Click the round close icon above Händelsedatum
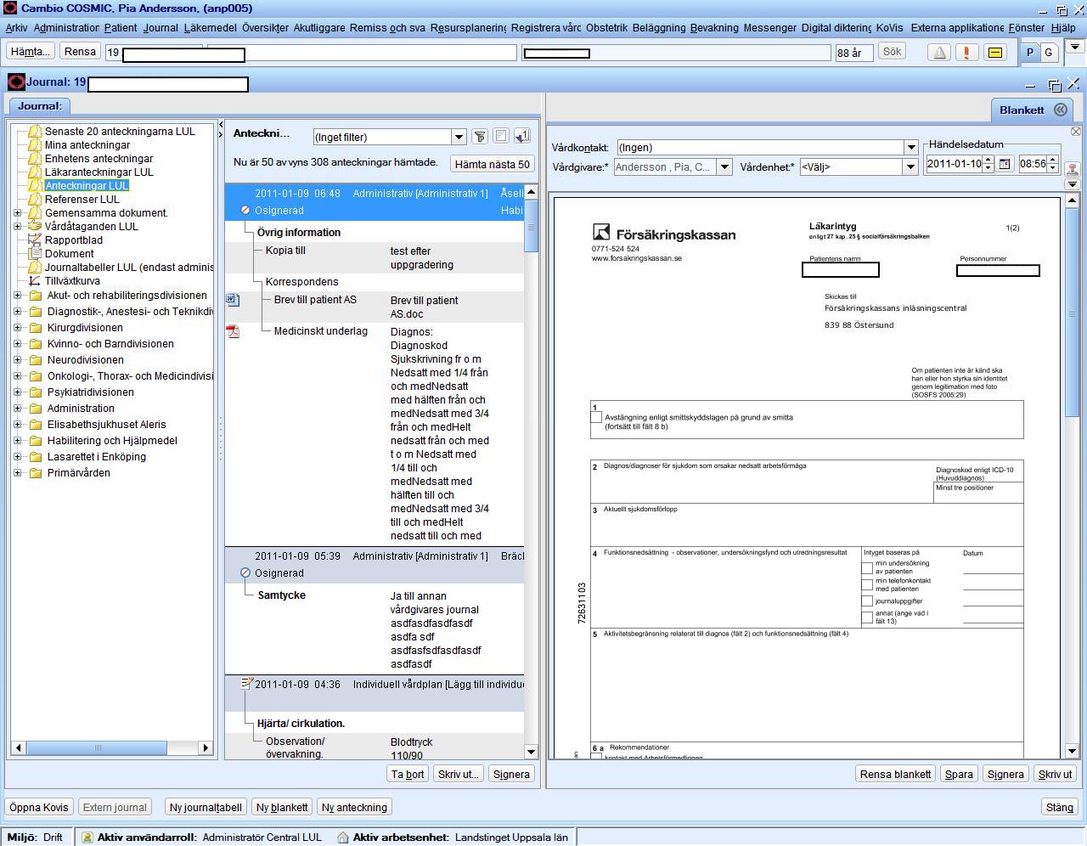 pos(1076,132)
